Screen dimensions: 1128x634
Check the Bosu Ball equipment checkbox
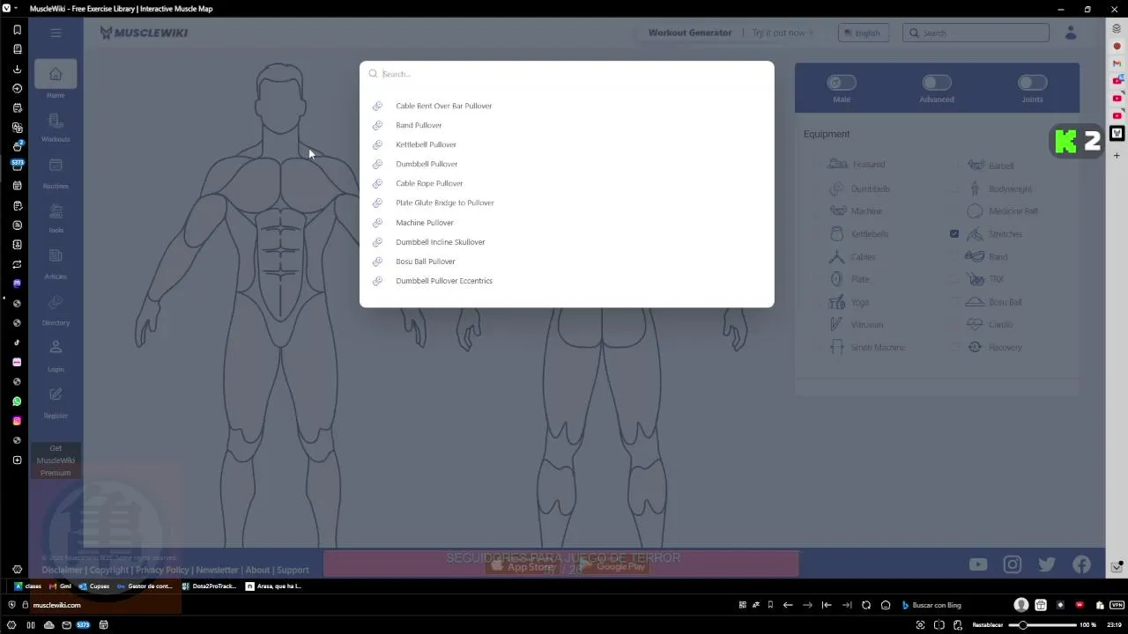954,302
